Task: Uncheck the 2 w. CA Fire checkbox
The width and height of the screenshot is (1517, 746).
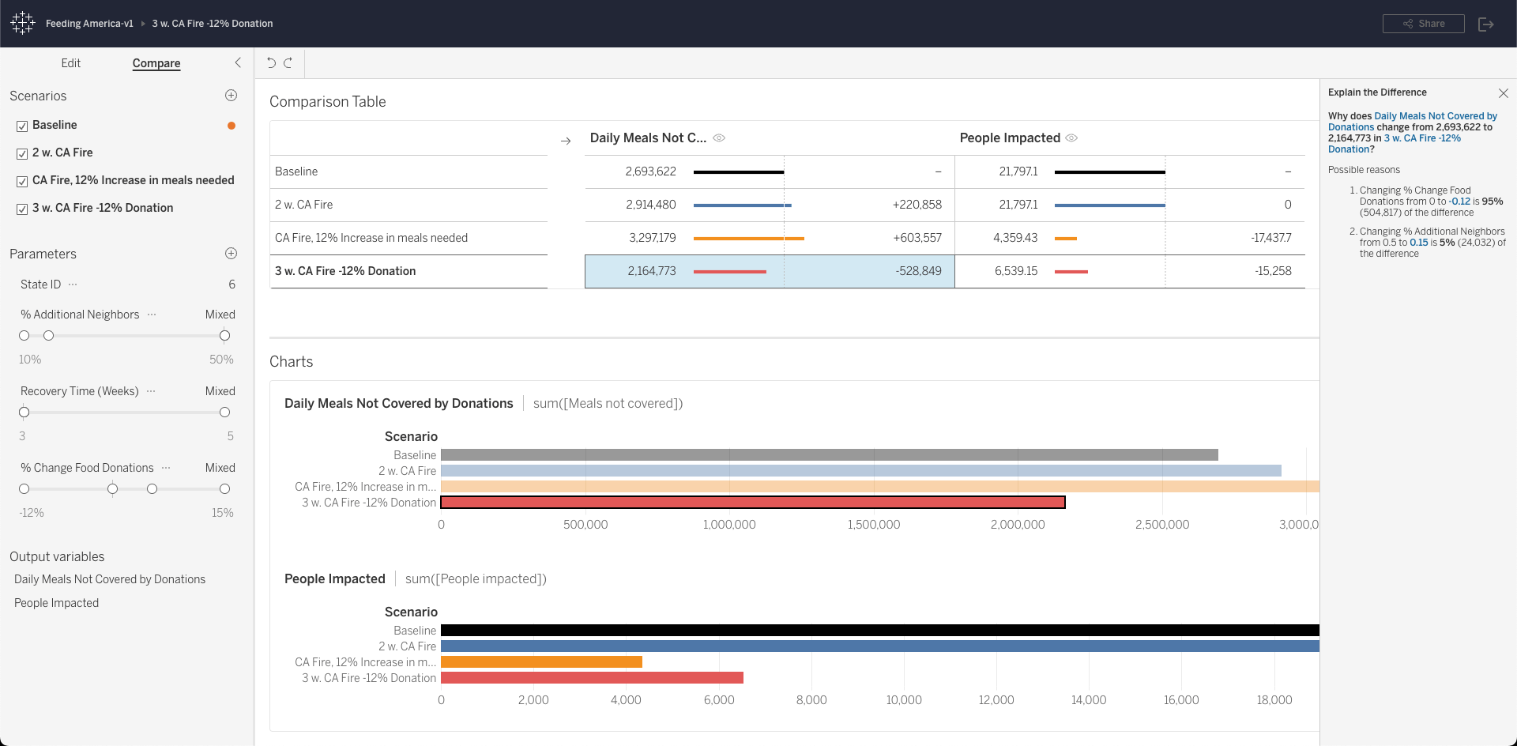Action: pyautogui.click(x=22, y=153)
